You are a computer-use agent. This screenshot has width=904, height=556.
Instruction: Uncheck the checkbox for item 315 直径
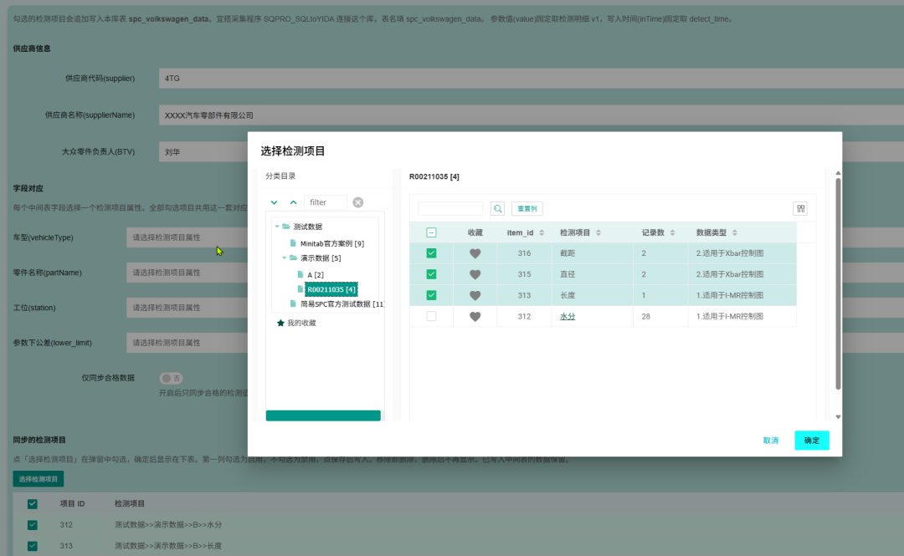pyautogui.click(x=431, y=274)
